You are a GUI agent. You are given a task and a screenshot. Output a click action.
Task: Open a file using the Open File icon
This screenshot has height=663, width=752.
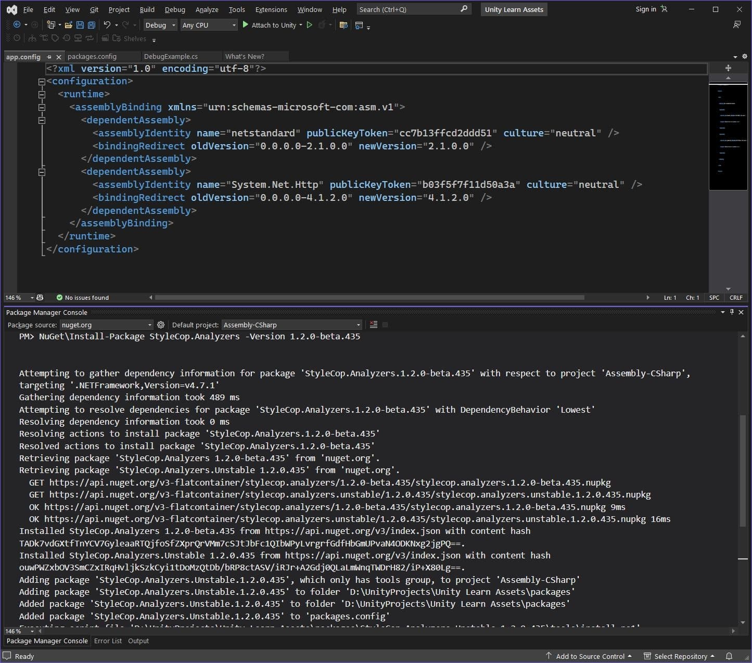click(x=69, y=25)
